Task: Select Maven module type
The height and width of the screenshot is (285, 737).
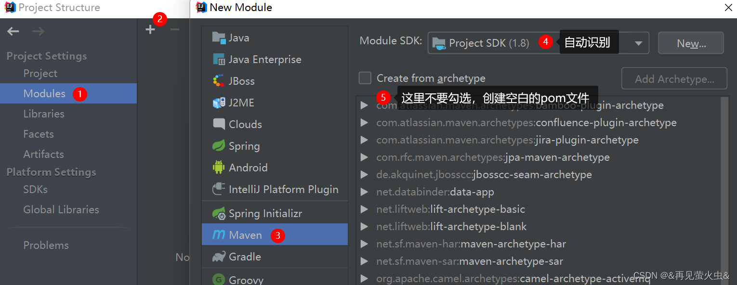Action: (x=275, y=235)
